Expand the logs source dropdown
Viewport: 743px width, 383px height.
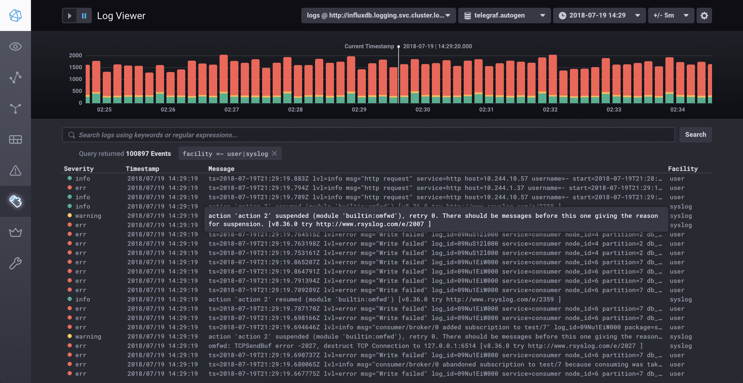378,15
